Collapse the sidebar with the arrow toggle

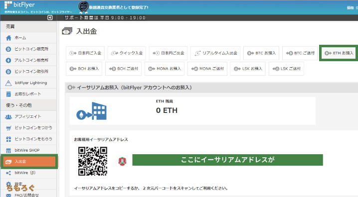(50, 17)
